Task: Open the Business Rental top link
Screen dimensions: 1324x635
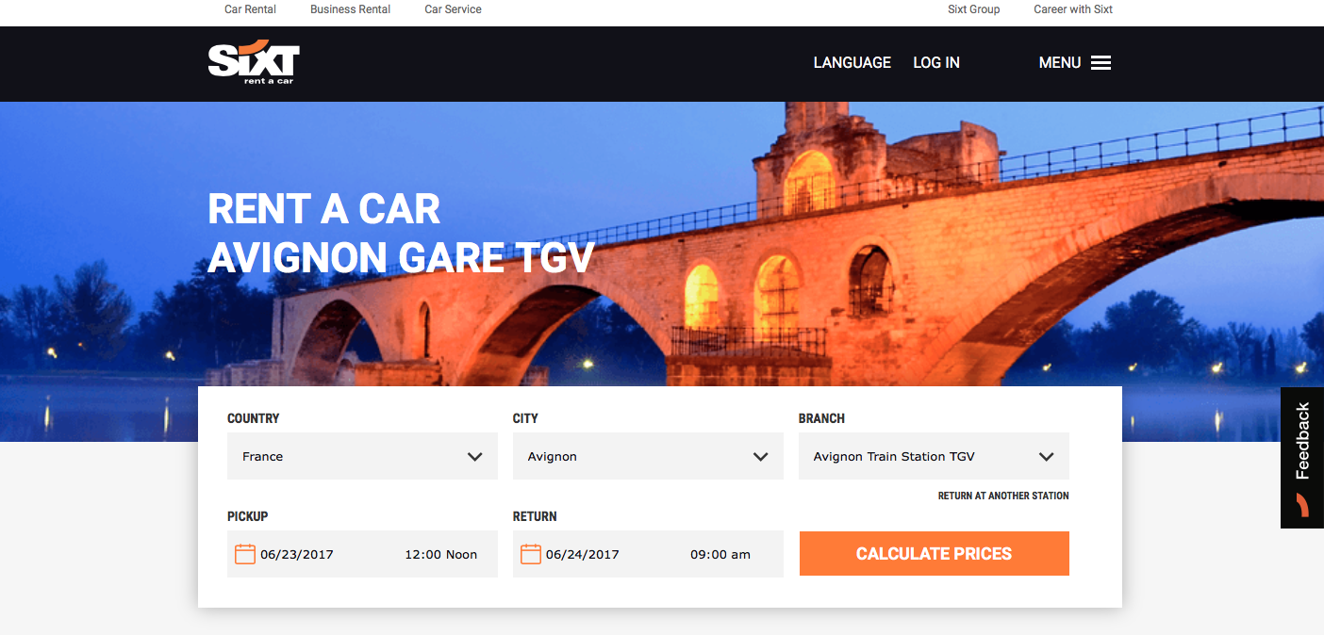Action: click(x=351, y=9)
